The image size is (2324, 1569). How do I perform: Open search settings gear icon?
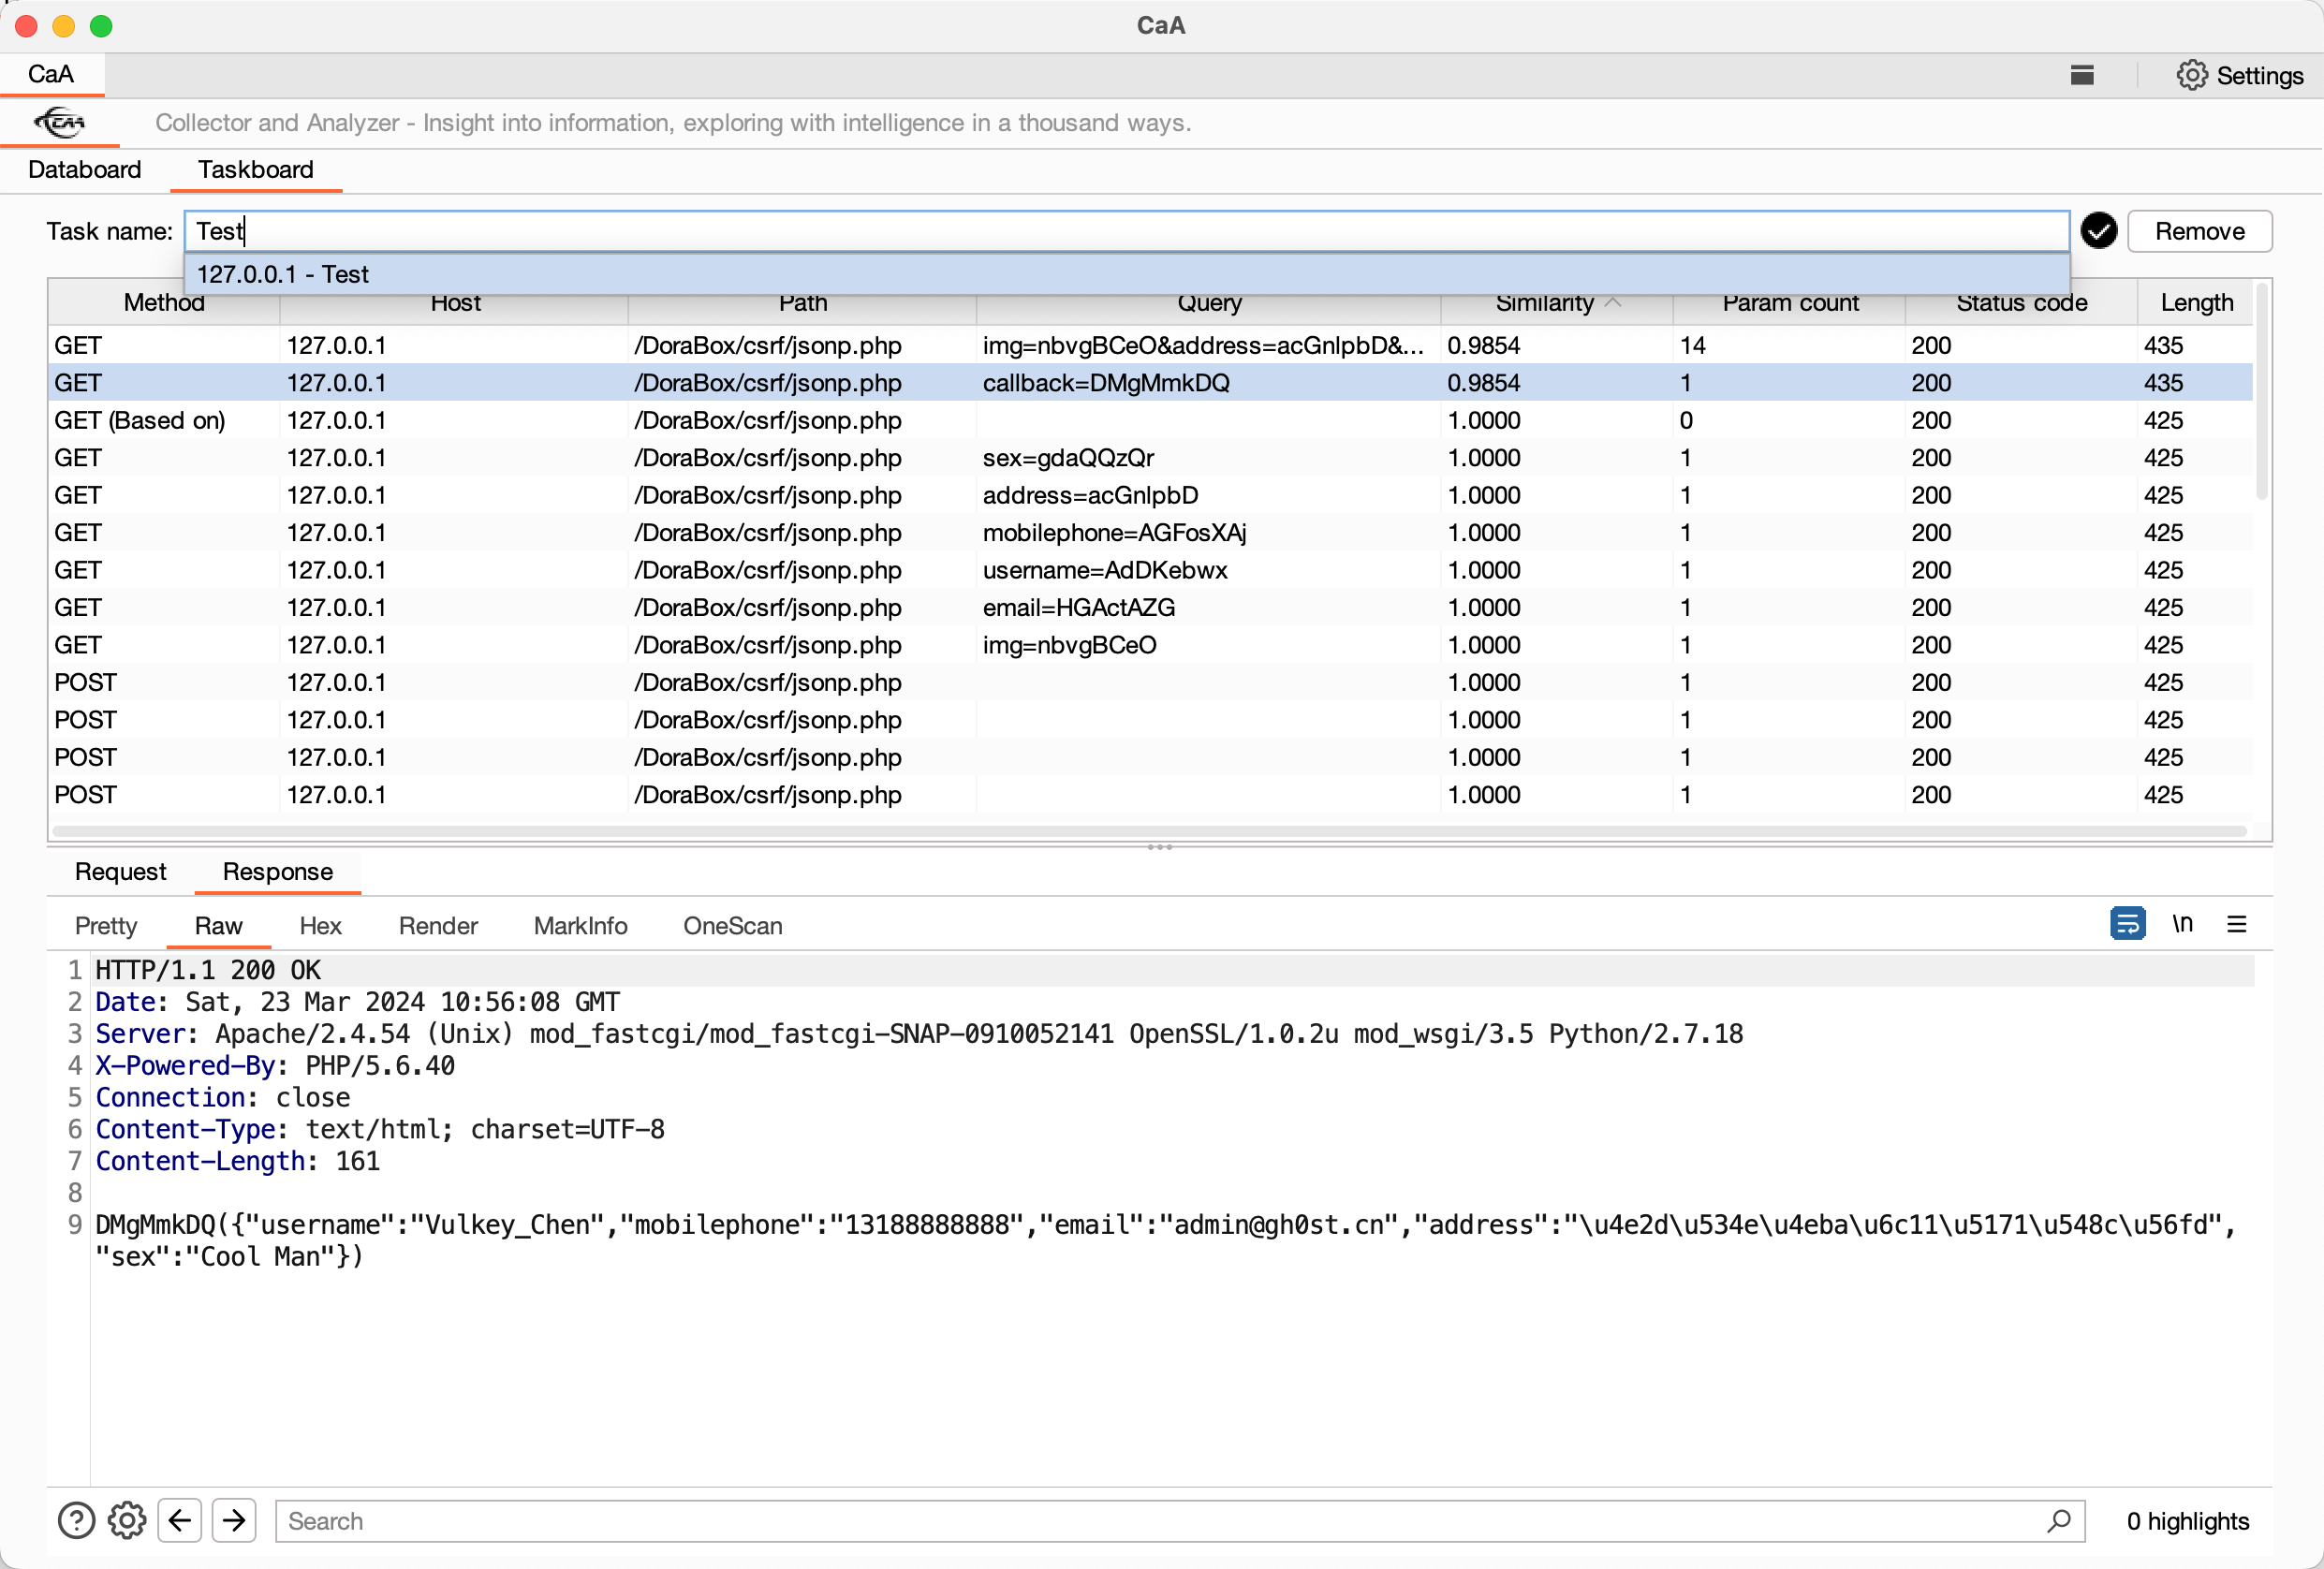pos(127,1521)
